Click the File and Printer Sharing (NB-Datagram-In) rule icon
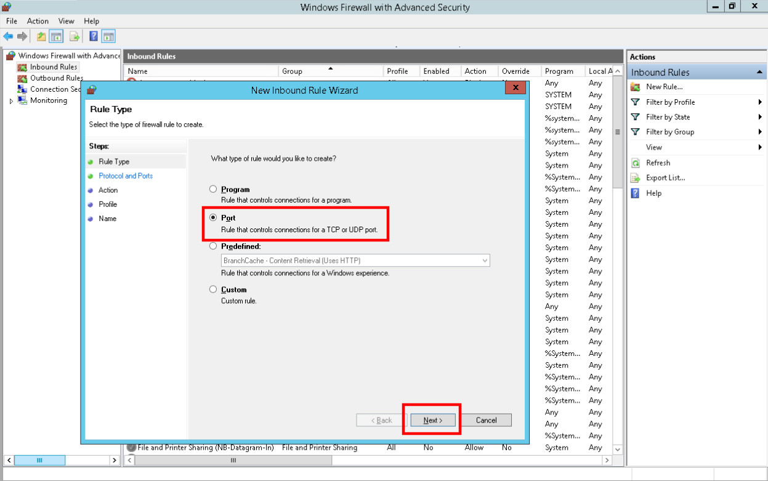768x481 pixels. pos(131,447)
